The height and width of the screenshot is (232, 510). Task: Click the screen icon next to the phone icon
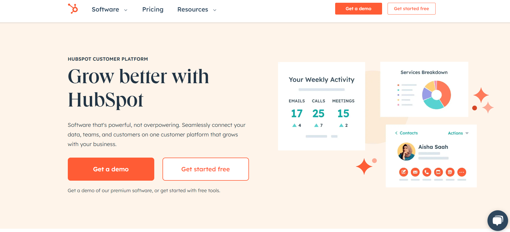pos(438,172)
